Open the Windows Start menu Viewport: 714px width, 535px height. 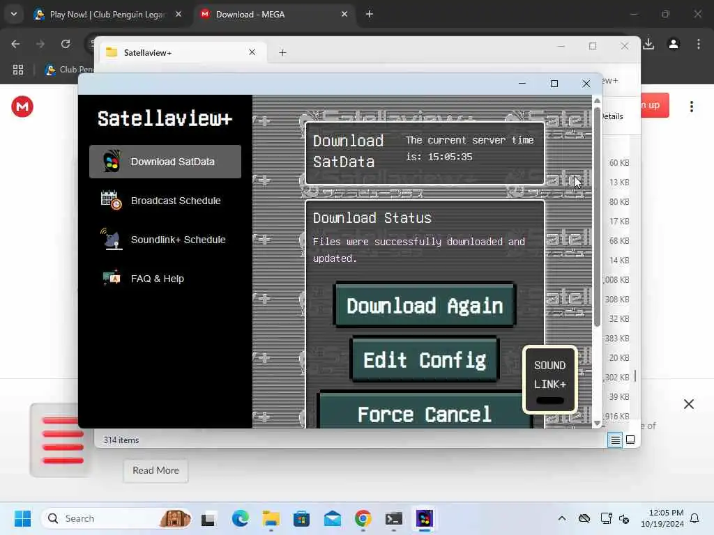(22, 518)
